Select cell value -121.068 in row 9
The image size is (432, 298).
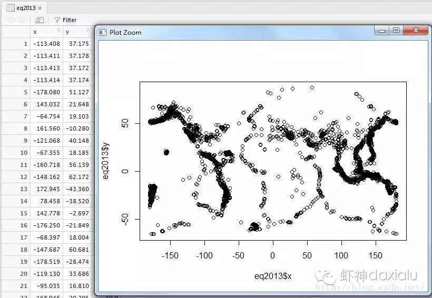46,141
